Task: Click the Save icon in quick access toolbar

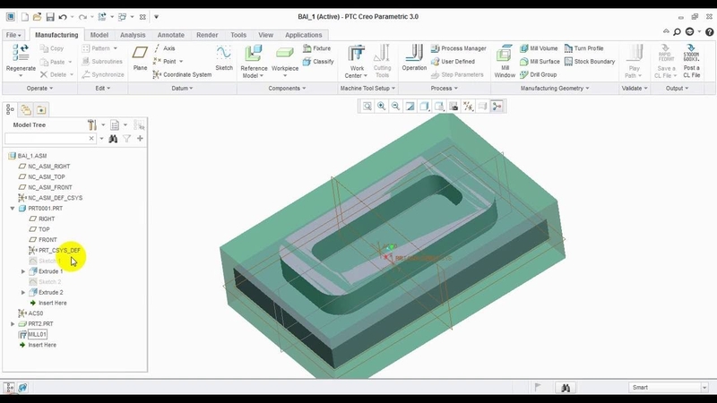Action: point(50,17)
